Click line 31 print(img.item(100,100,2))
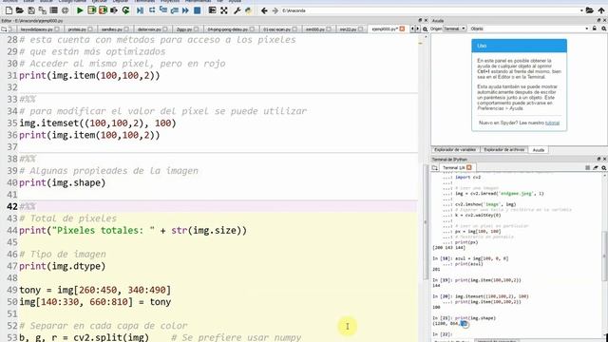This screenshot has width=608, height=342. [89, 75]
